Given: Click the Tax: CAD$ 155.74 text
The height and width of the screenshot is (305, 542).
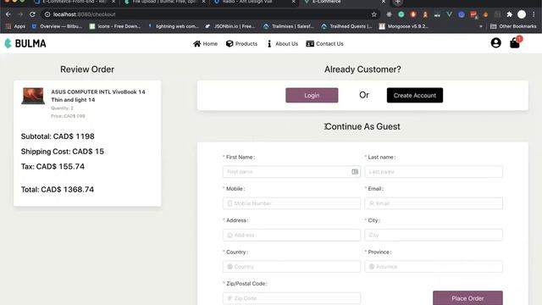Looking at the screenshot, I should tap(53, 166).
